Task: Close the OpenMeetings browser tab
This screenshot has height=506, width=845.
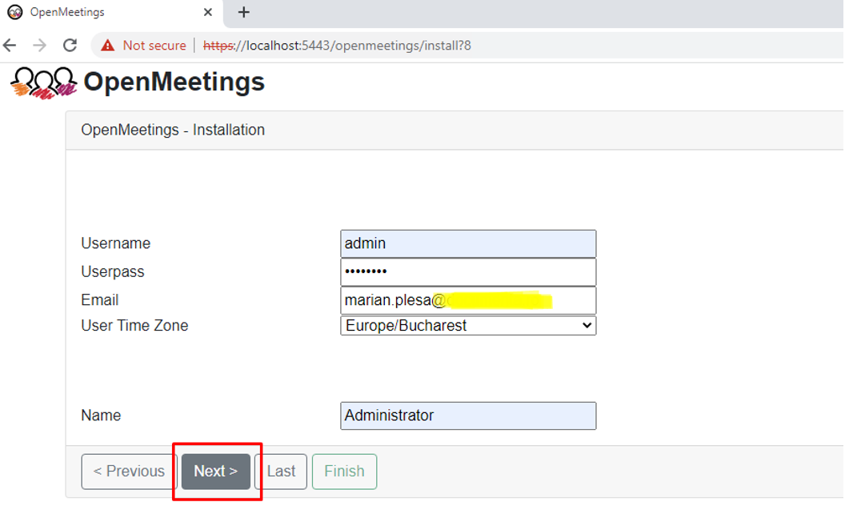Action: 208,12
